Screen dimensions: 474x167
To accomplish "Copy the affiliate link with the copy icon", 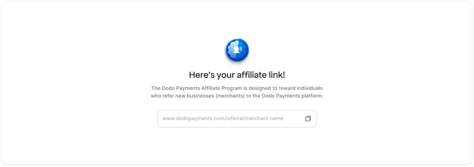I will click(x=308, y=119).
